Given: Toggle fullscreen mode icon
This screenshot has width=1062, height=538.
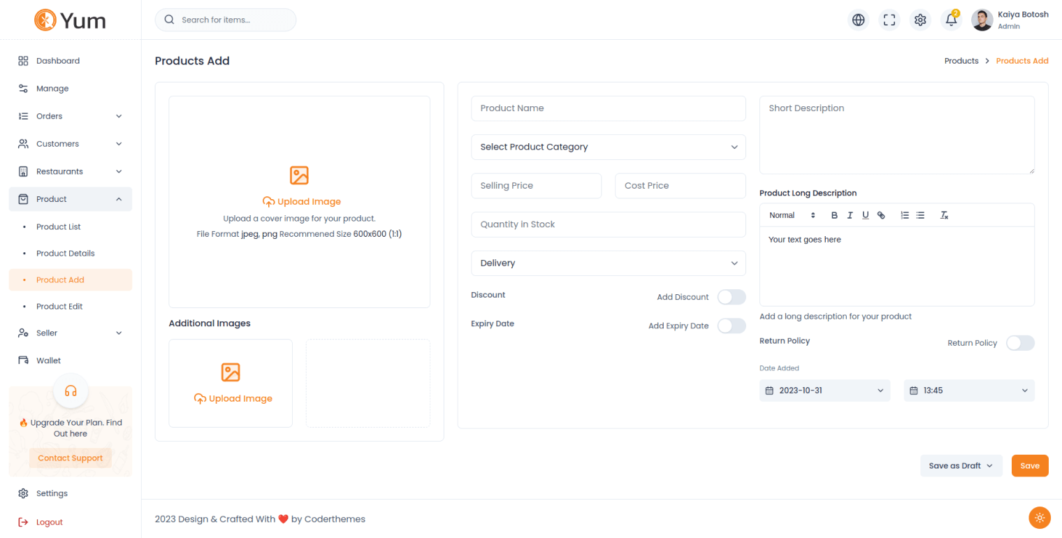Looking at the screenshot, I should coord(889,20).
